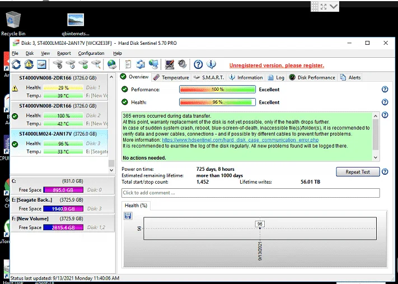The image size is (398, 284).
Task: Select the Overview tab
Action: coord(134,77)
